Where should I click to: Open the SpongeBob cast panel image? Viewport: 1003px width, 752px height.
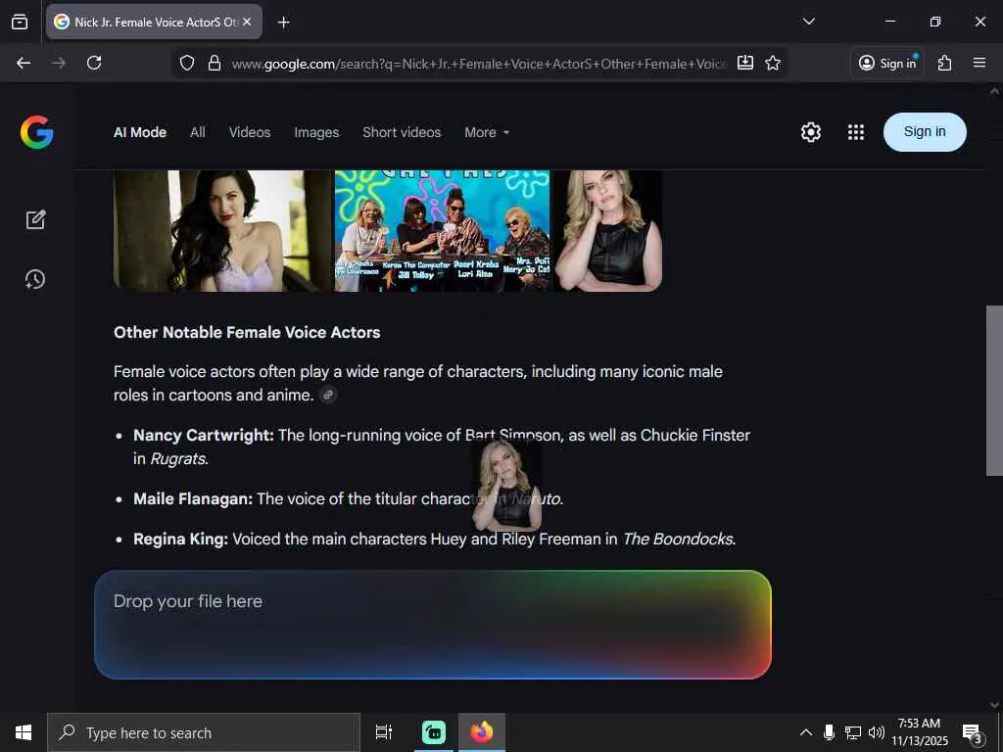click(442, 231)
